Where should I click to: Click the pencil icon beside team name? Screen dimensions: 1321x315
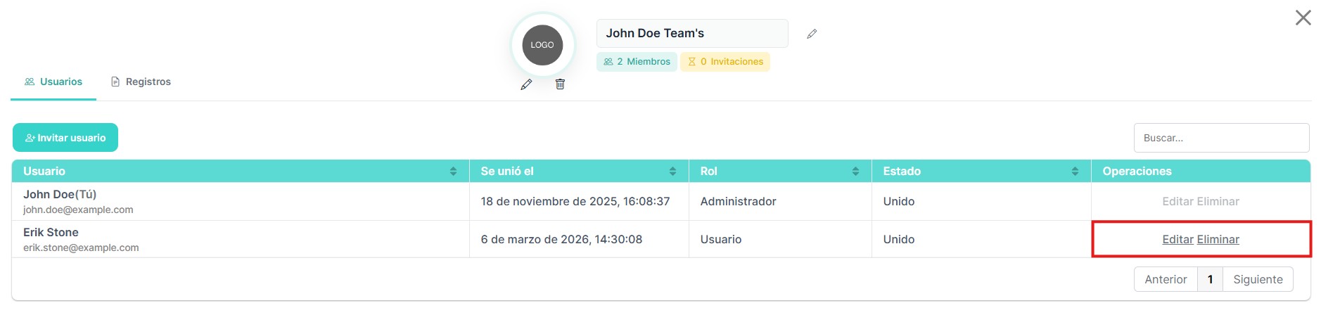click(x=812, y=34)
